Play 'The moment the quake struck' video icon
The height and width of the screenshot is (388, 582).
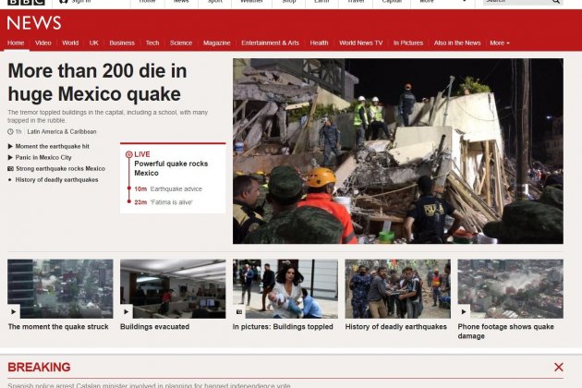13,311
